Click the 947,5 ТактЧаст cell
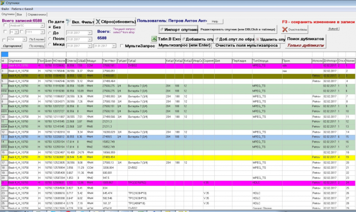The height and width of the screenshot is (212, 356). point(110,178)
